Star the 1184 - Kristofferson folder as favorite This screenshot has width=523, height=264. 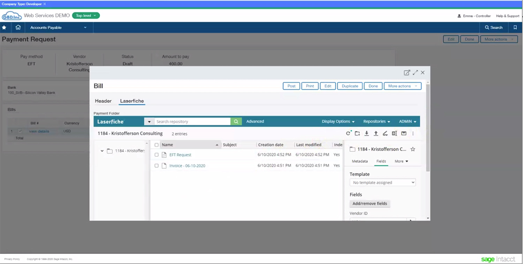pyautogui.click(x=413, y=149)
